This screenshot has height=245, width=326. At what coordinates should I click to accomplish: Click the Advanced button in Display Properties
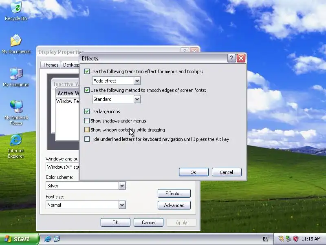pyautogui.click(x=174, y=205)
